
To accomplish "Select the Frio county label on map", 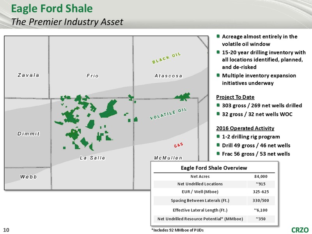I will [x=92, y=76].
